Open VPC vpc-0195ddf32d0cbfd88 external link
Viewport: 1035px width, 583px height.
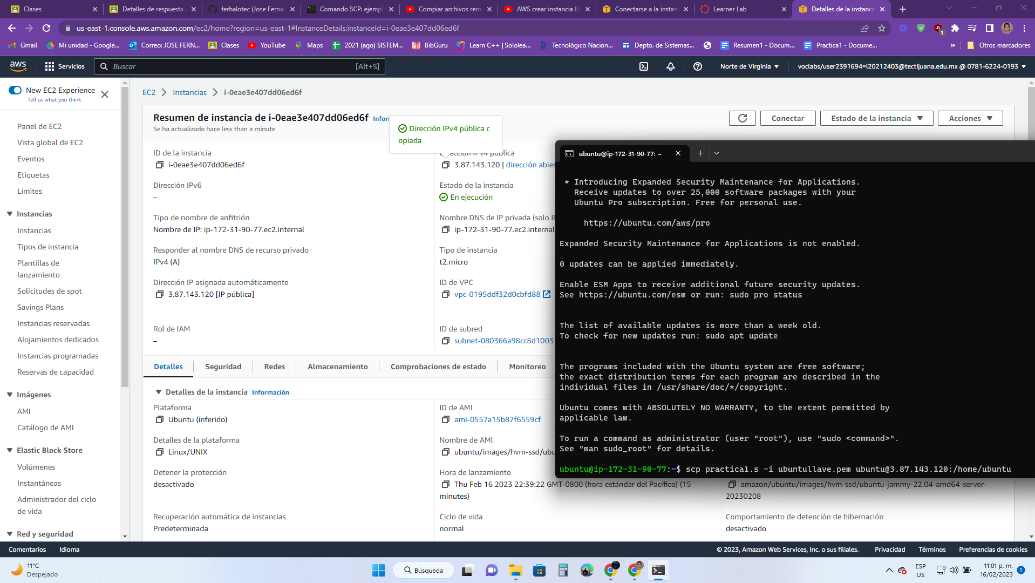[x=547, y=295]
